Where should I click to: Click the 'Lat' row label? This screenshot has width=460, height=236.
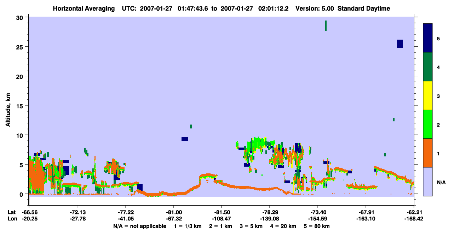[x=11, y=212]
